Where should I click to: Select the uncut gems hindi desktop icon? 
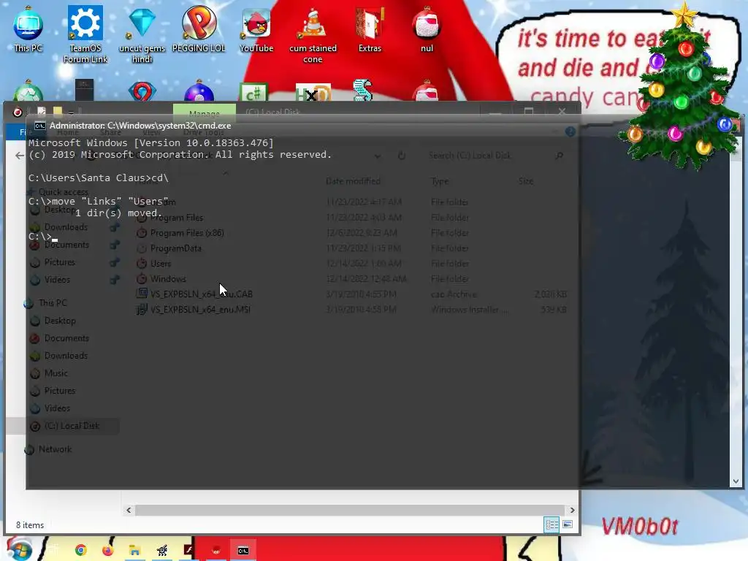142,34
